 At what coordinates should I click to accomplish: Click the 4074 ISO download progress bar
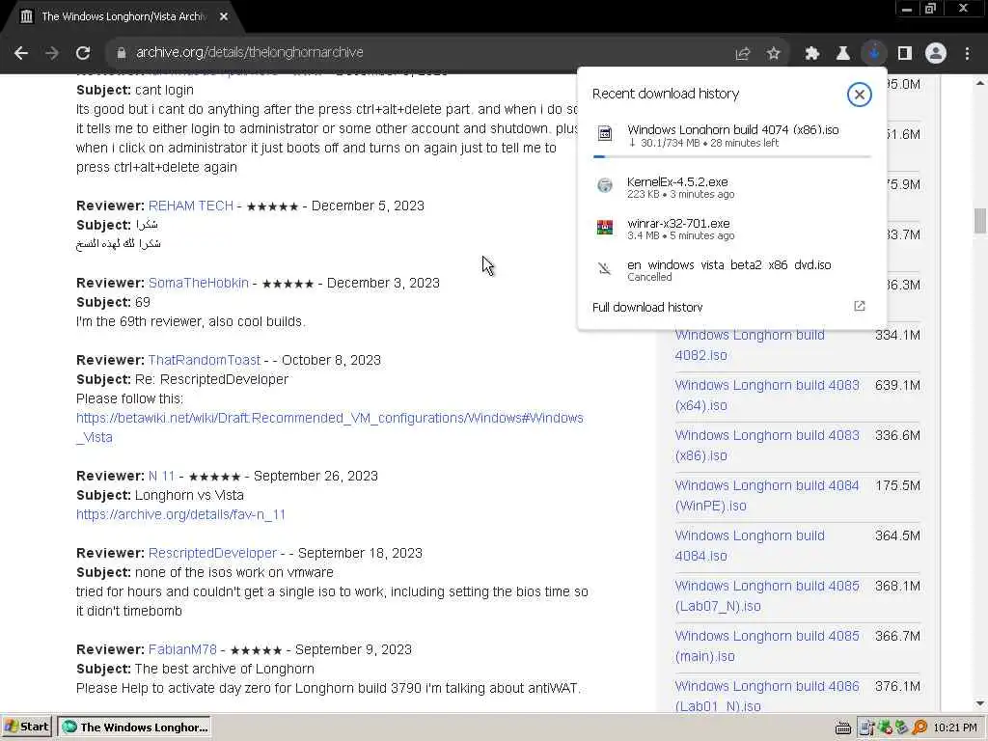[x=732, y=156]
